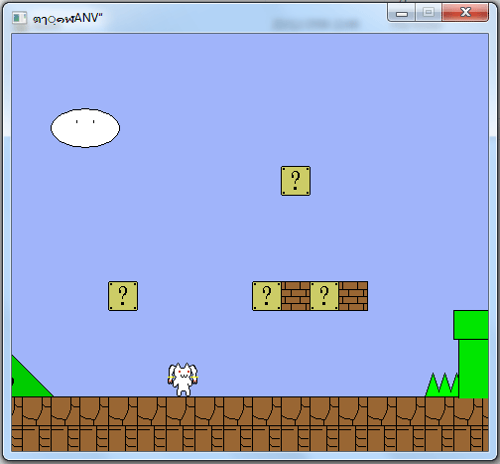Click the game window's title bar icon
Image resolution: width=500 pixels, height=464 pixels.
click(19, 18)
